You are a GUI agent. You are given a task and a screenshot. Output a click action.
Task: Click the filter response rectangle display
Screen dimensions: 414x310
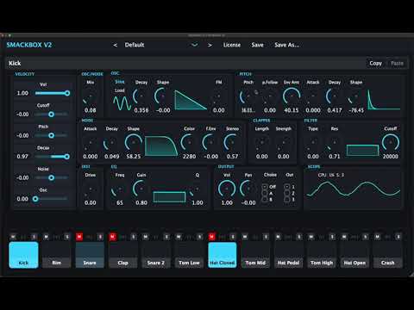click(362, 150)
